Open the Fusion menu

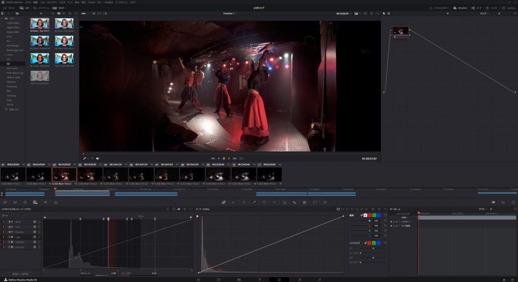(92, 3)
